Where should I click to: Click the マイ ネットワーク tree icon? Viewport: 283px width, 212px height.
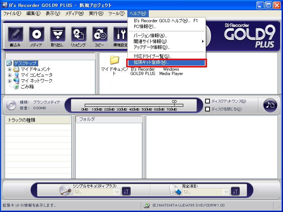(16, 81)
